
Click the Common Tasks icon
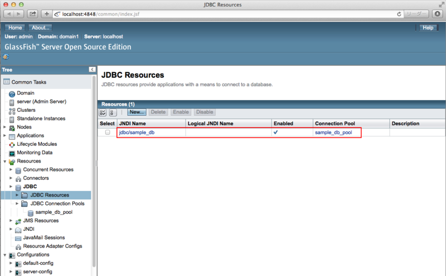[x=6, y=82]
